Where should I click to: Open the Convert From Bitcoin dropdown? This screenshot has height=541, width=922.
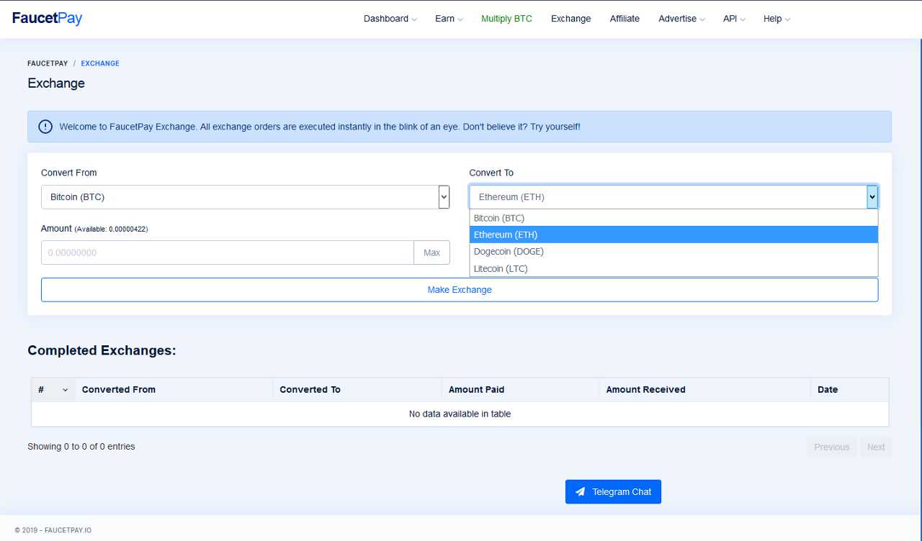pyautogui.click(x=245, y=197)
